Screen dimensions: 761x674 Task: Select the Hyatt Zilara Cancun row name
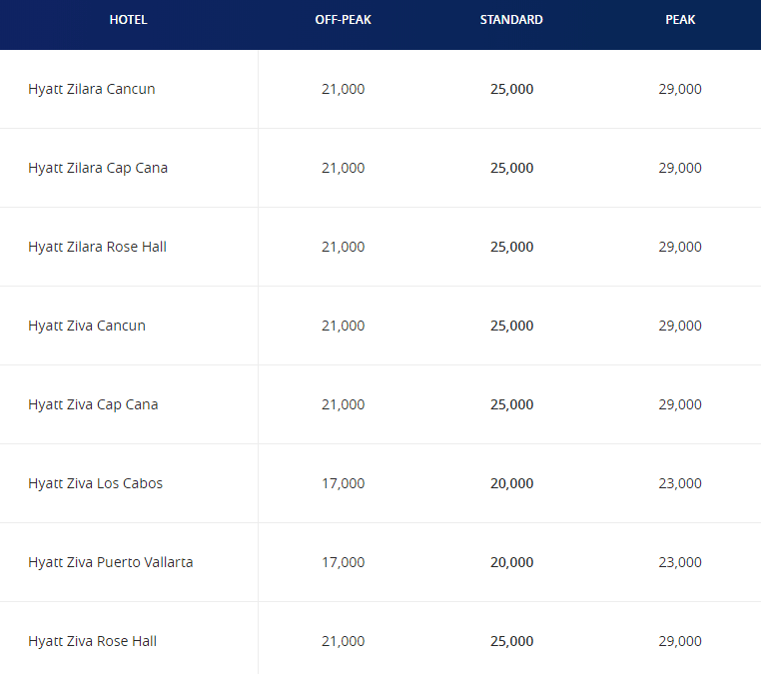coord(92,89)
